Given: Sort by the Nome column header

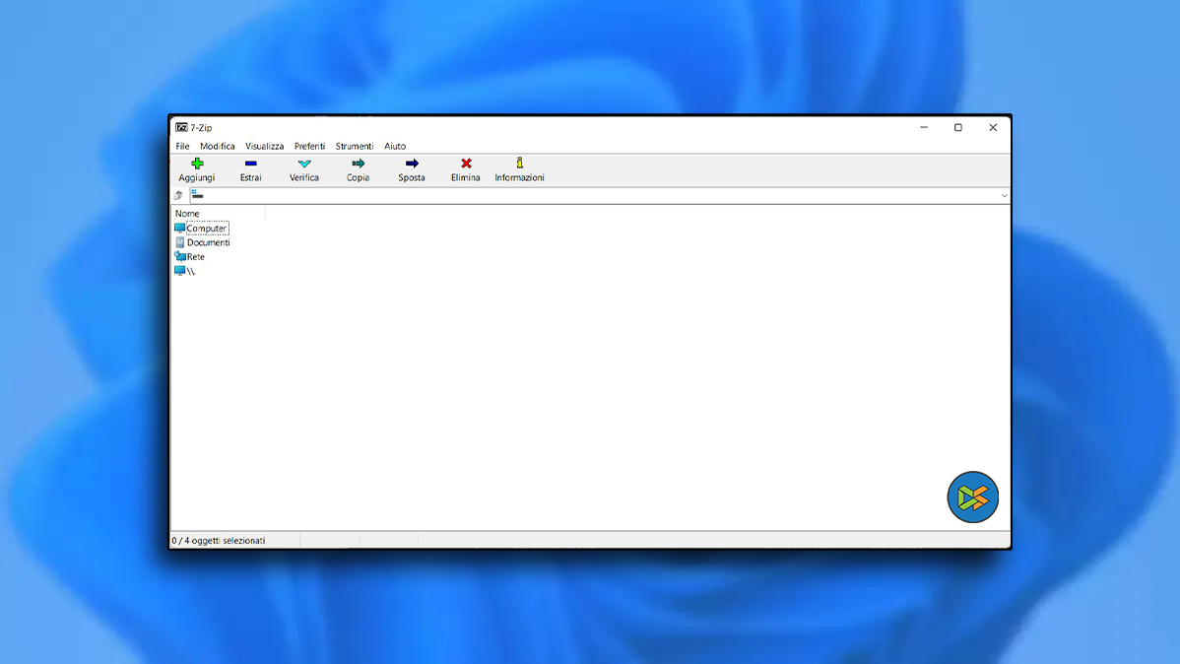Looking at the screenshot, I should [x=188, y=214].
